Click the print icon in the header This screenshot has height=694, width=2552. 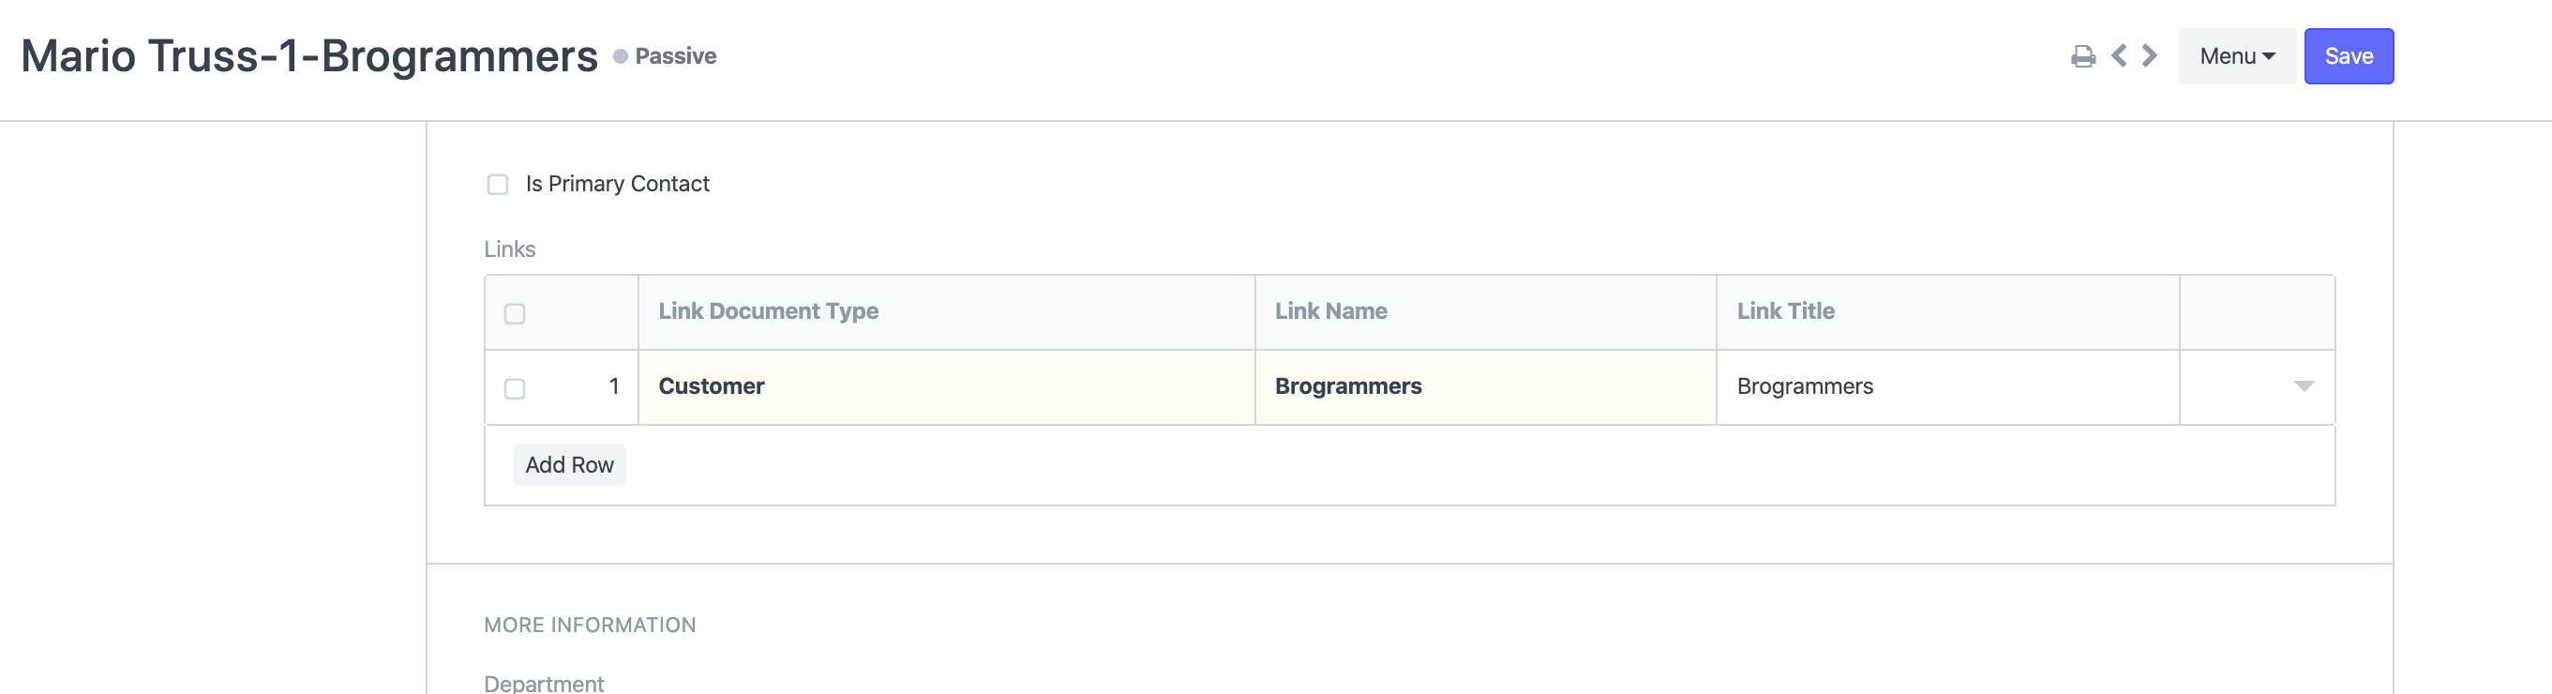point(2084,56)
